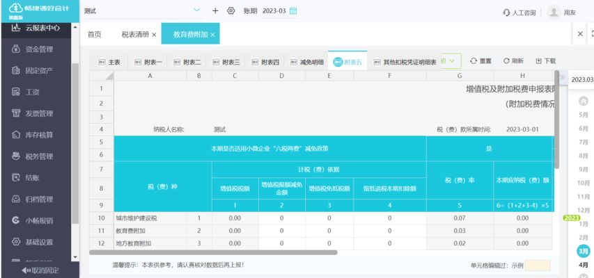Close the 教育费附加 tab

[x=212, y=35]
